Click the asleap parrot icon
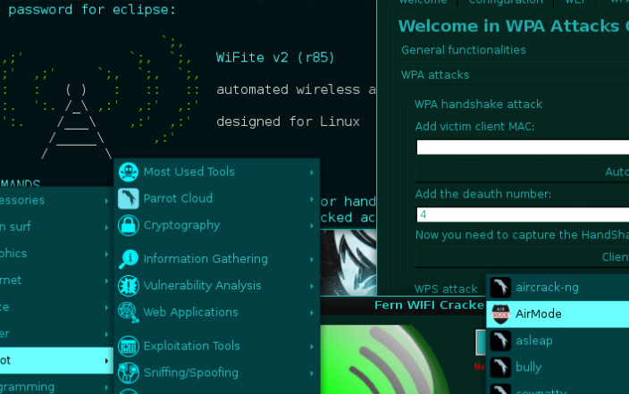Viewport: 629px width, 394px height. [500, 340]
